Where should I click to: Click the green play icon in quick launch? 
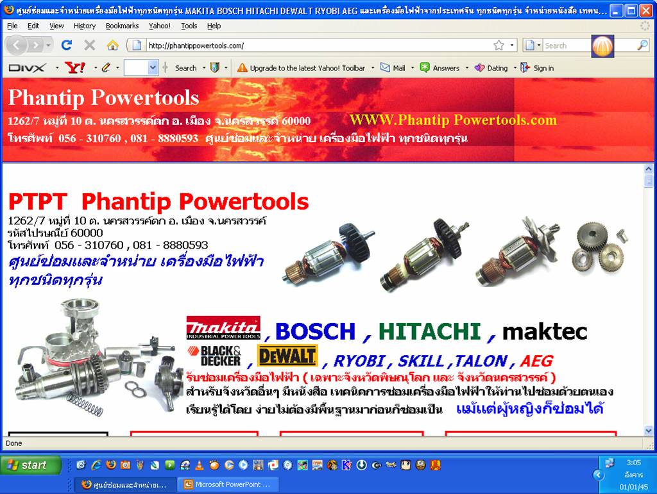coord(169,465)
